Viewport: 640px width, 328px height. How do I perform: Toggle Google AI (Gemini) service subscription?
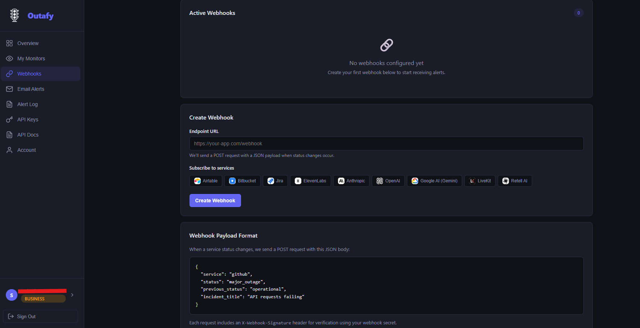435,181
